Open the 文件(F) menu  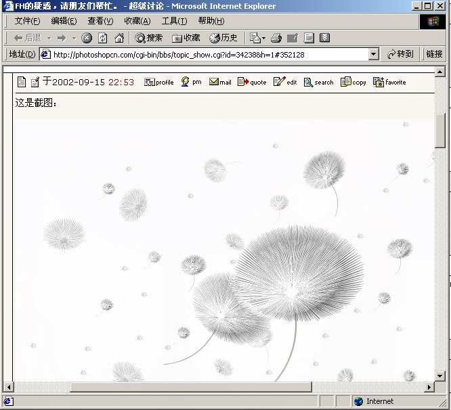coord(27,21)
